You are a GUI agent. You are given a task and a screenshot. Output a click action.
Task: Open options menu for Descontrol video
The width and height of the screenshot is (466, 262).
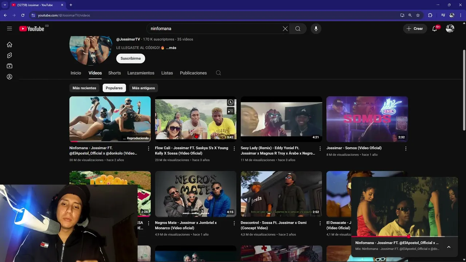click(320, 223)
